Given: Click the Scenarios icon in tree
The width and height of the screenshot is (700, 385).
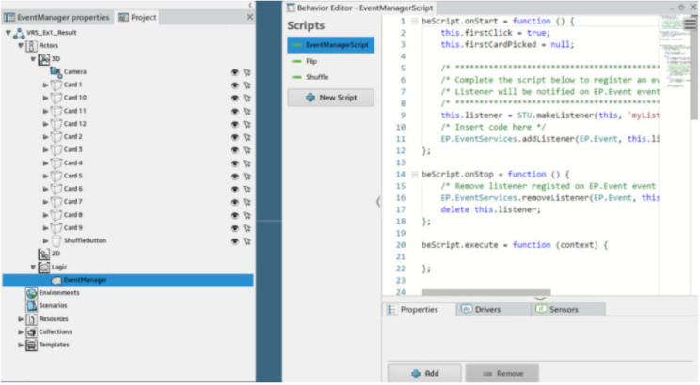Looking at the screenshot, I should coord(31,305).
